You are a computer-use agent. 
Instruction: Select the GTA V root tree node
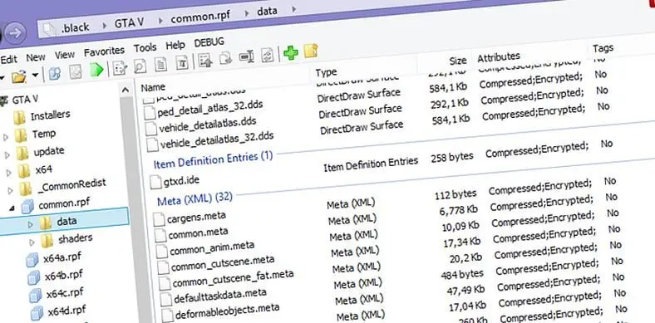tap(25, 99)
